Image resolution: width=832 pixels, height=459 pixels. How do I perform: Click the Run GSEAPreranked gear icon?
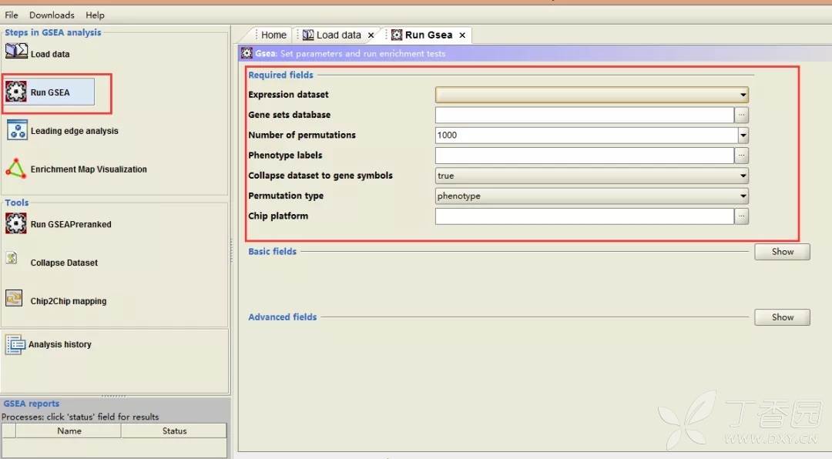tap(16, 223)
